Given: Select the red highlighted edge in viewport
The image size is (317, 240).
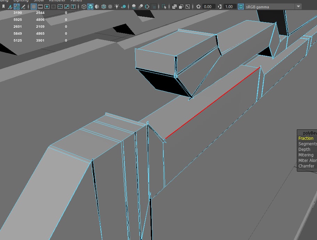Looking at the screenshot, I should [212, 103].
